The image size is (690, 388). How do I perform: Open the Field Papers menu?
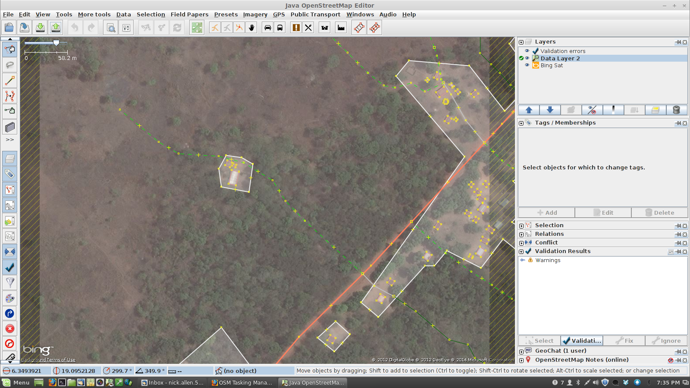(x=189, y=14)
